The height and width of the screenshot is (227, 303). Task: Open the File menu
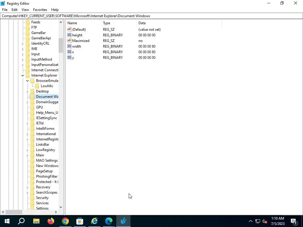(x=5, y=10)
